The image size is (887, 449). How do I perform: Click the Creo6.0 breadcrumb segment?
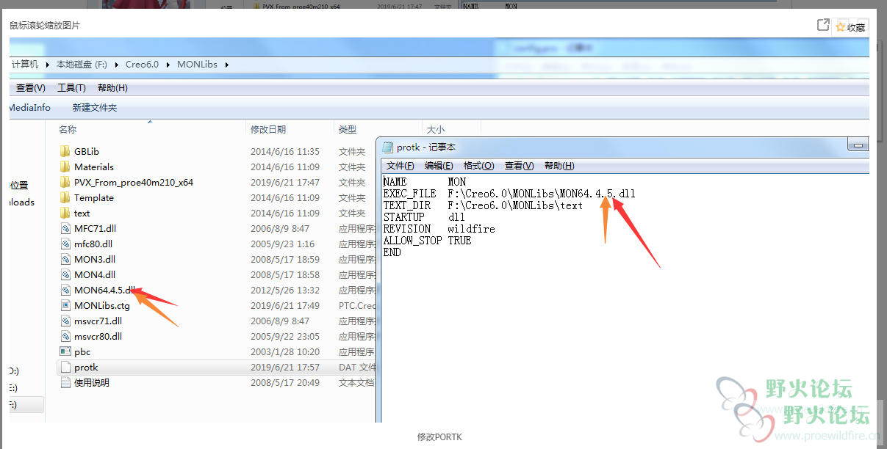[143, 65]
